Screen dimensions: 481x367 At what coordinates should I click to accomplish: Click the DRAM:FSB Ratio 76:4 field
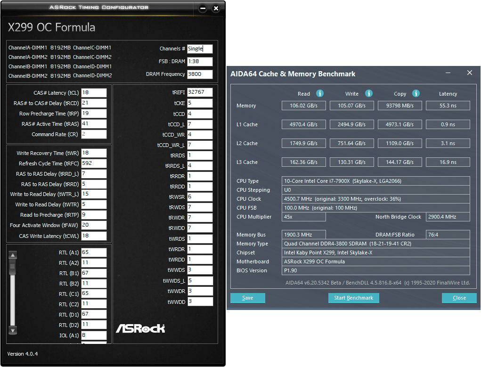pos(448,235)
